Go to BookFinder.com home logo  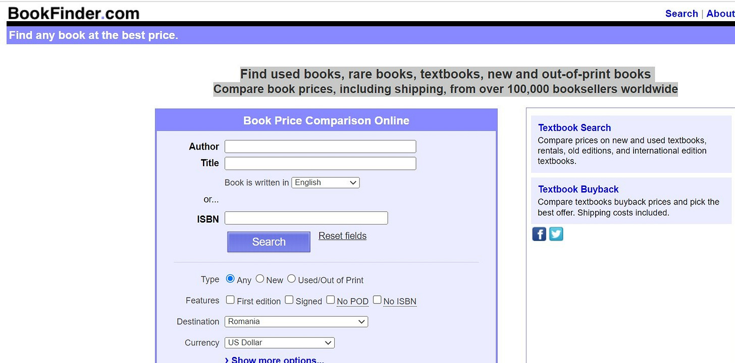(74, 13)
